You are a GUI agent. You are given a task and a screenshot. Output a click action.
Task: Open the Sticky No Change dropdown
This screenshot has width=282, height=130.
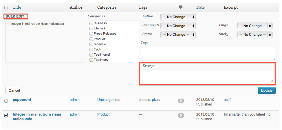coord(254,35)
